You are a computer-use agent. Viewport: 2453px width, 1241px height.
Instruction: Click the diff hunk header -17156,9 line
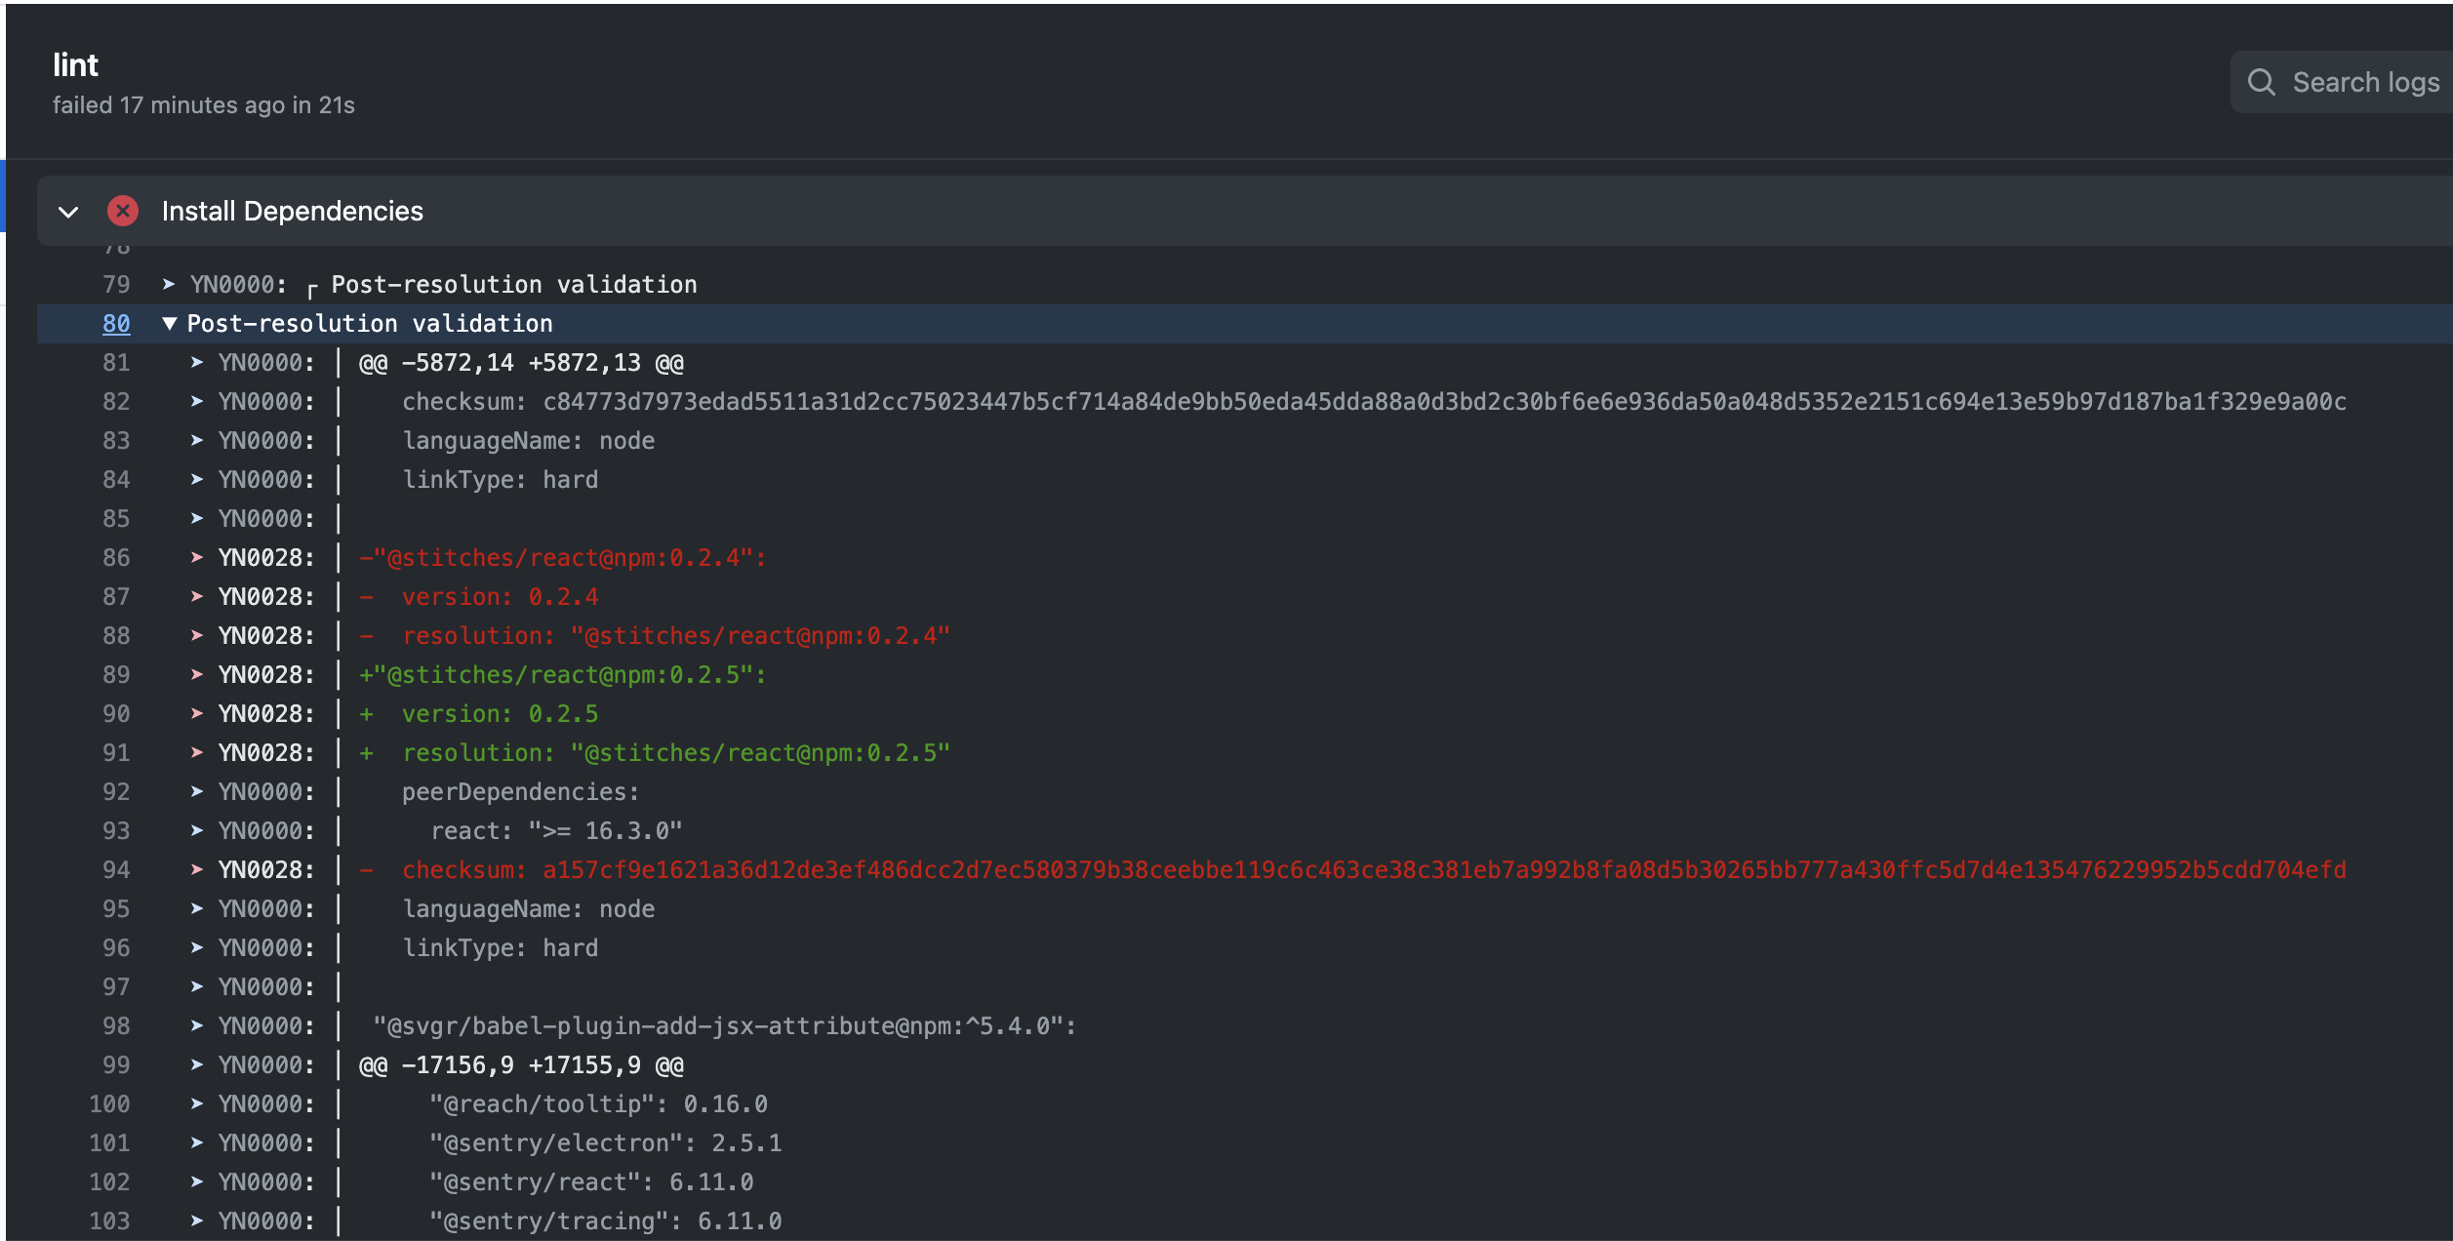[x=521, y=1064]
